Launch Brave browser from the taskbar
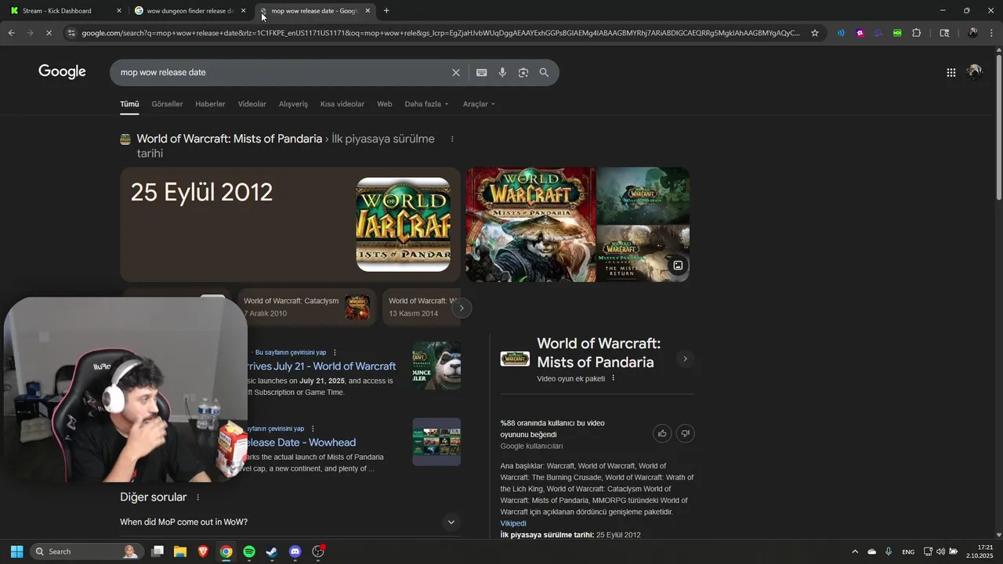The width and height of the screenshot is (1003, 564). pos(204,551)
